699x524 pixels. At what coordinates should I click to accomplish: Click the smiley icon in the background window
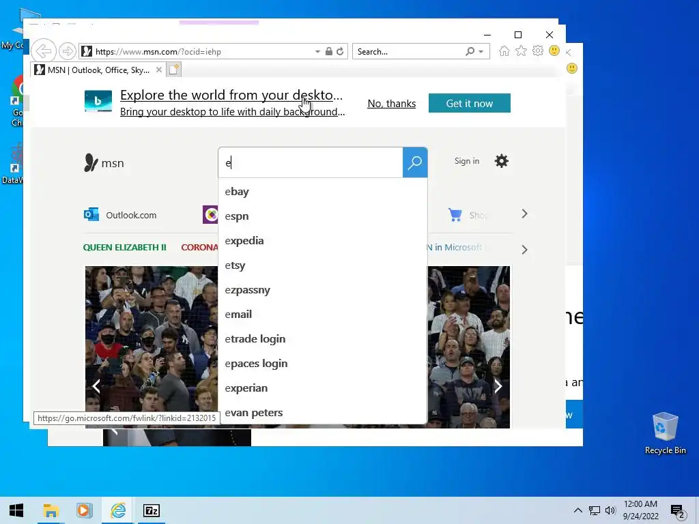coord(572,68)
